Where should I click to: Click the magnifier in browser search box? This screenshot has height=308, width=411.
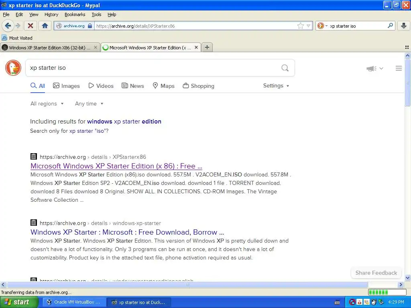coord(390,25)
